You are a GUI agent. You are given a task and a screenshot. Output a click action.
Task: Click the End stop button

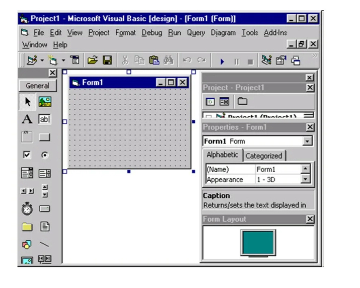click(250, 62)
